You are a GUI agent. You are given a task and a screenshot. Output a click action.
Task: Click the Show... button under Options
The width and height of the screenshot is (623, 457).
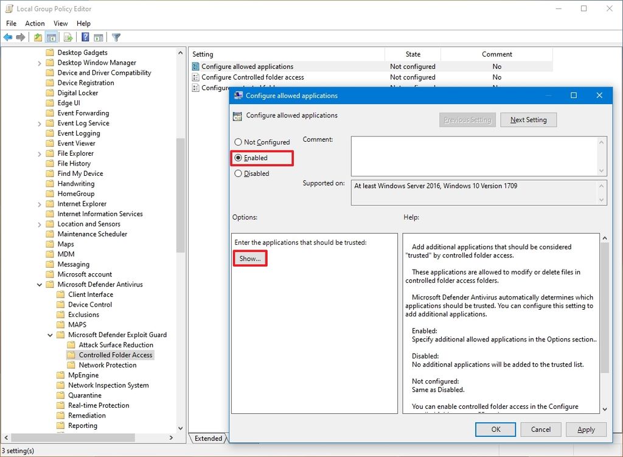coord(249,258)
